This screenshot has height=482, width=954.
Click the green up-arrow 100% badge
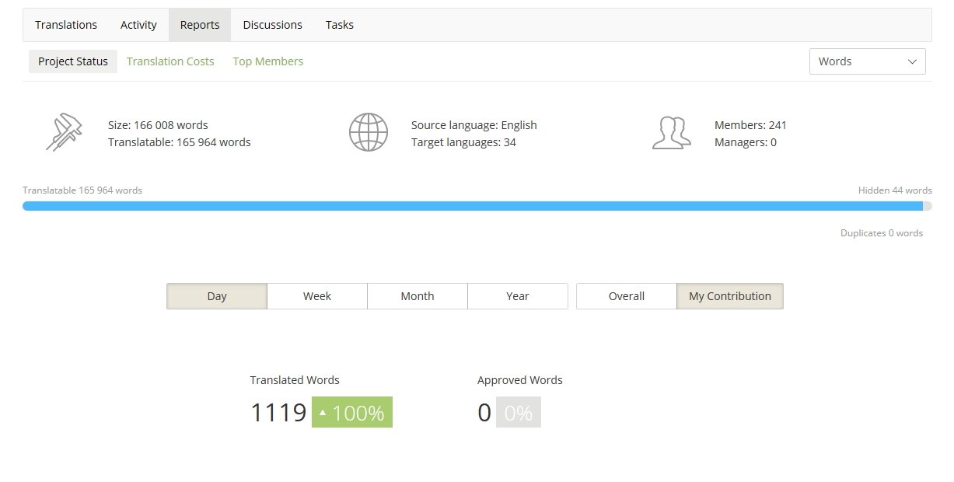(352, 413)
